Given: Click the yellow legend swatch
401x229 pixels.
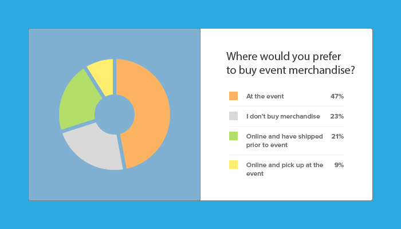Looking at the screenshot, I should click(x=233, y=165).
